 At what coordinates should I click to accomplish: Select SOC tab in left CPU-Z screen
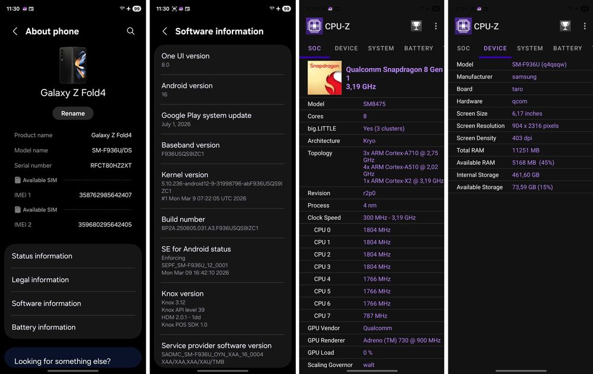click(315, 49)
